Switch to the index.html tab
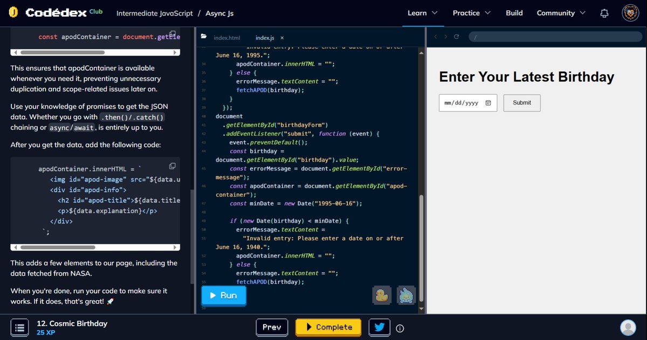 coord(226,38)
